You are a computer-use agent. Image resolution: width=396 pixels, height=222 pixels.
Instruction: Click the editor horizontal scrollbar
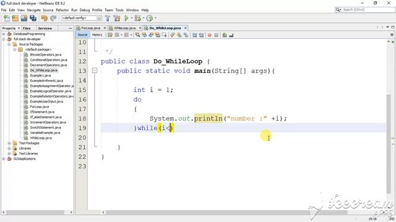226,213
